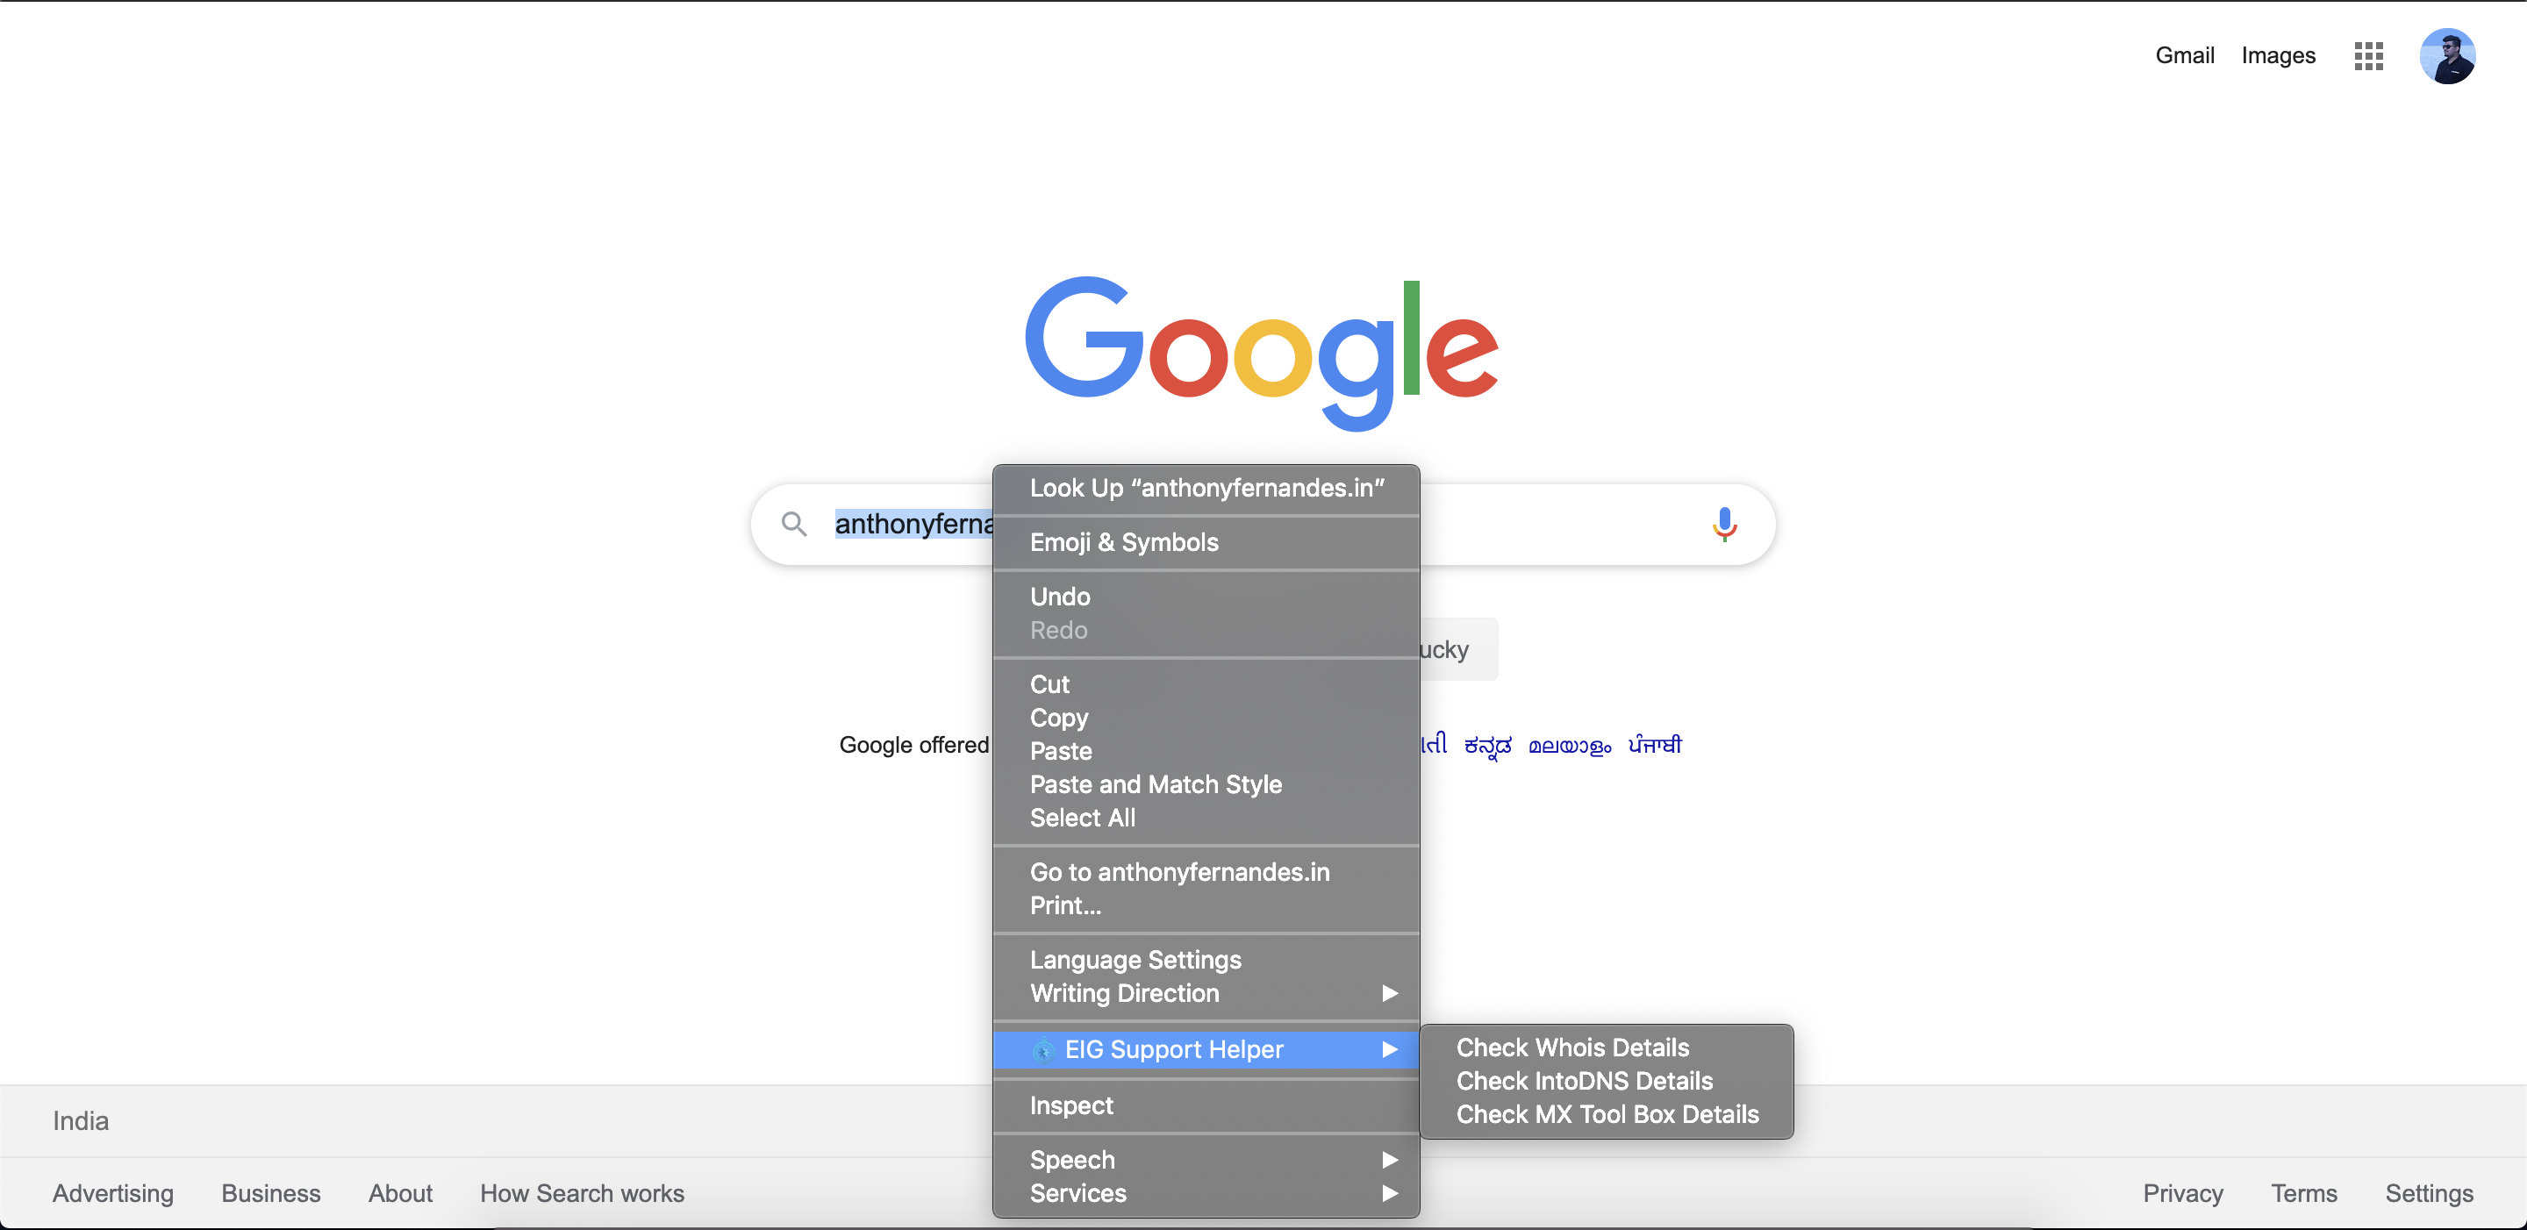Open the account profile avatar
Viewport: 2527px width, 1230px height.
tap(2446, 56)
